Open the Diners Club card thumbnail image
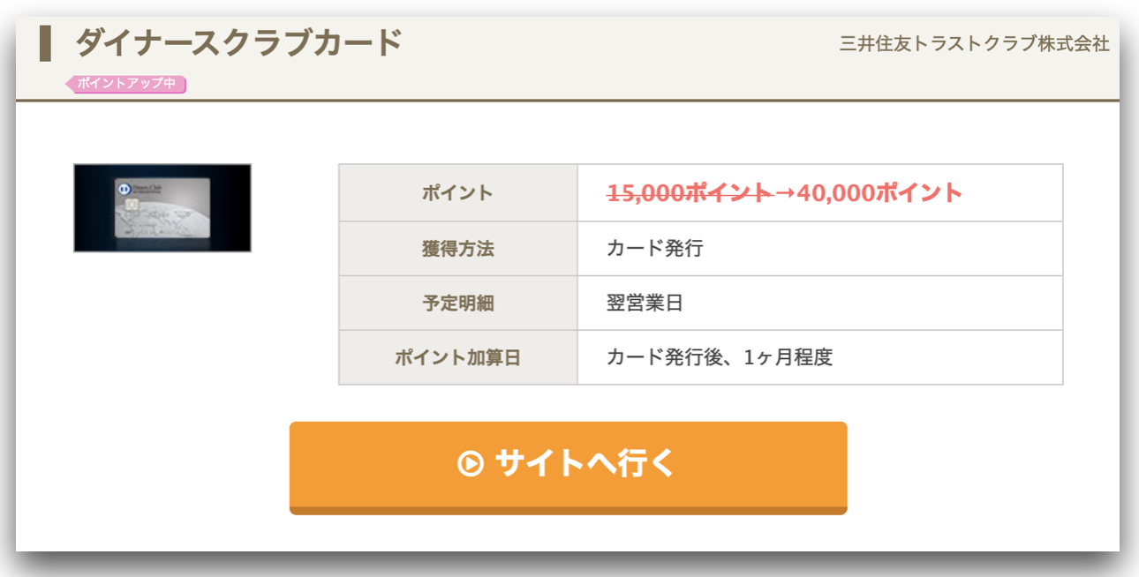This screenshot has height=577, width=1139. [x=162, y=208]
